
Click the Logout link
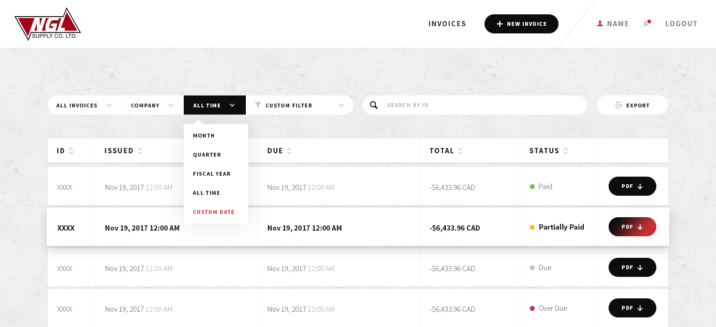pos(681,24)
